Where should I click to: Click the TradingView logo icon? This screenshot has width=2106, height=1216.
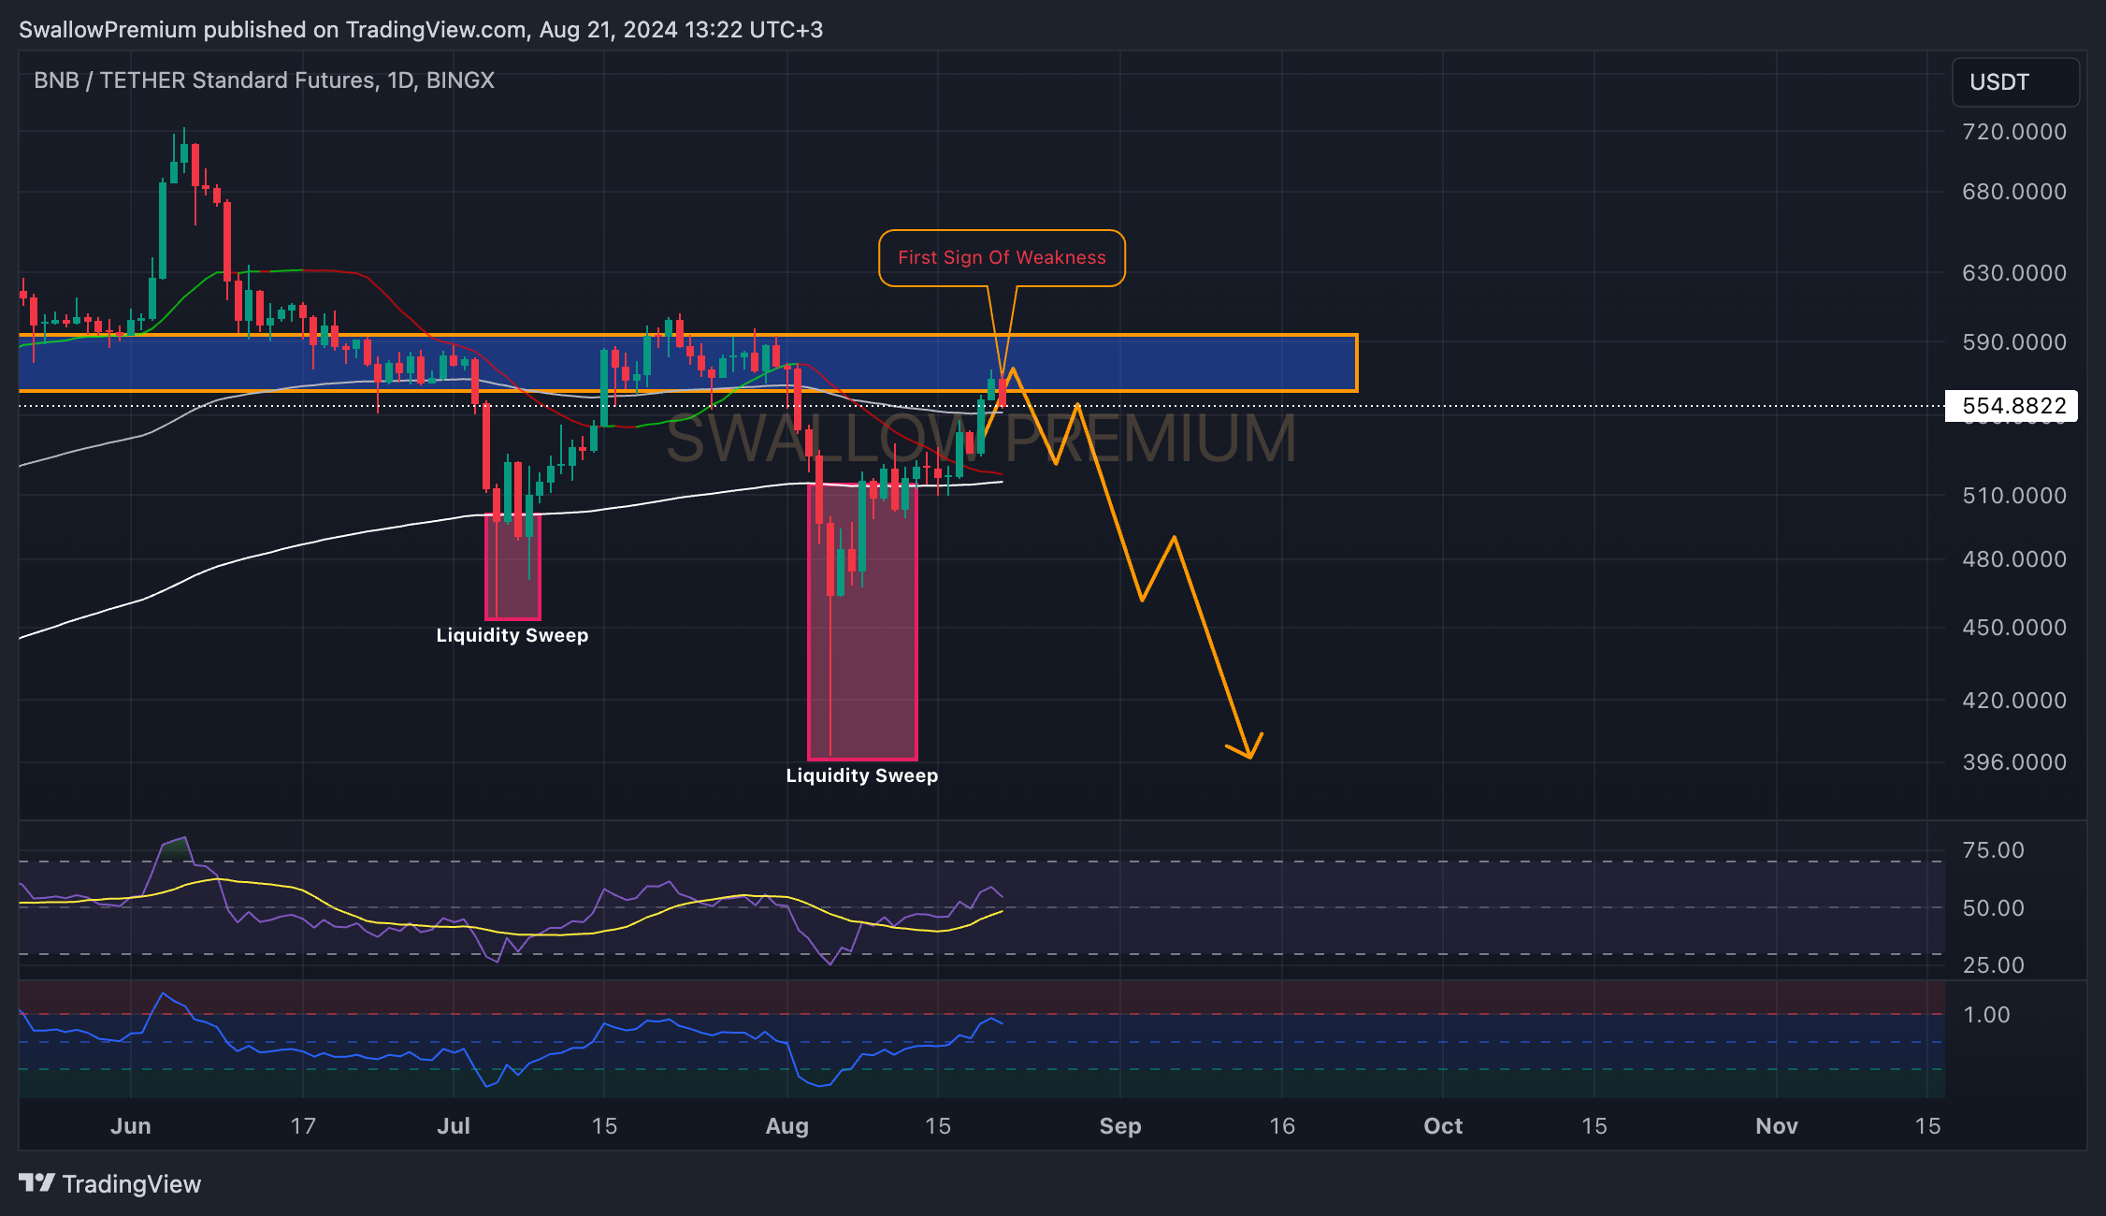click(36, 1183)
